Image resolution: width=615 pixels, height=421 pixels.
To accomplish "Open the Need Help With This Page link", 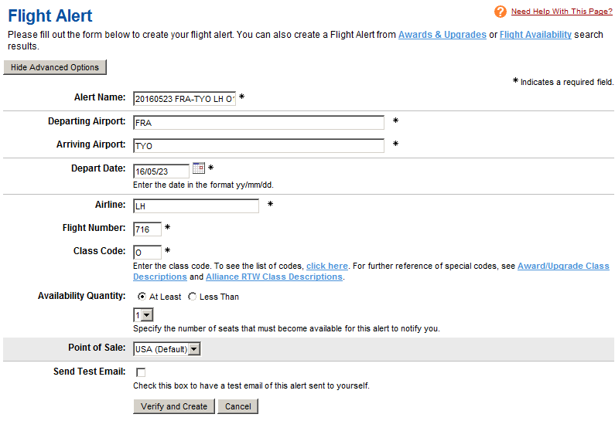I will click(562, 12).
